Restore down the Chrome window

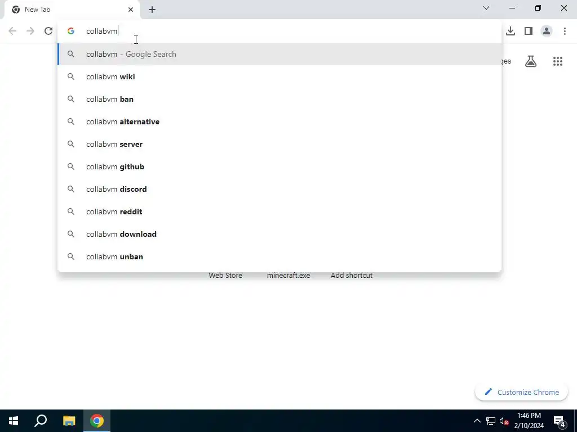[538, 8]
